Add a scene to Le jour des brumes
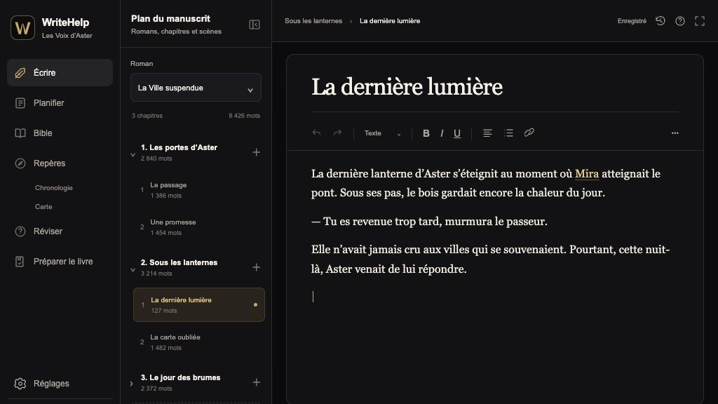Viewport: 718px width, 404px height. pyautogui.click(x=257, y=382)
